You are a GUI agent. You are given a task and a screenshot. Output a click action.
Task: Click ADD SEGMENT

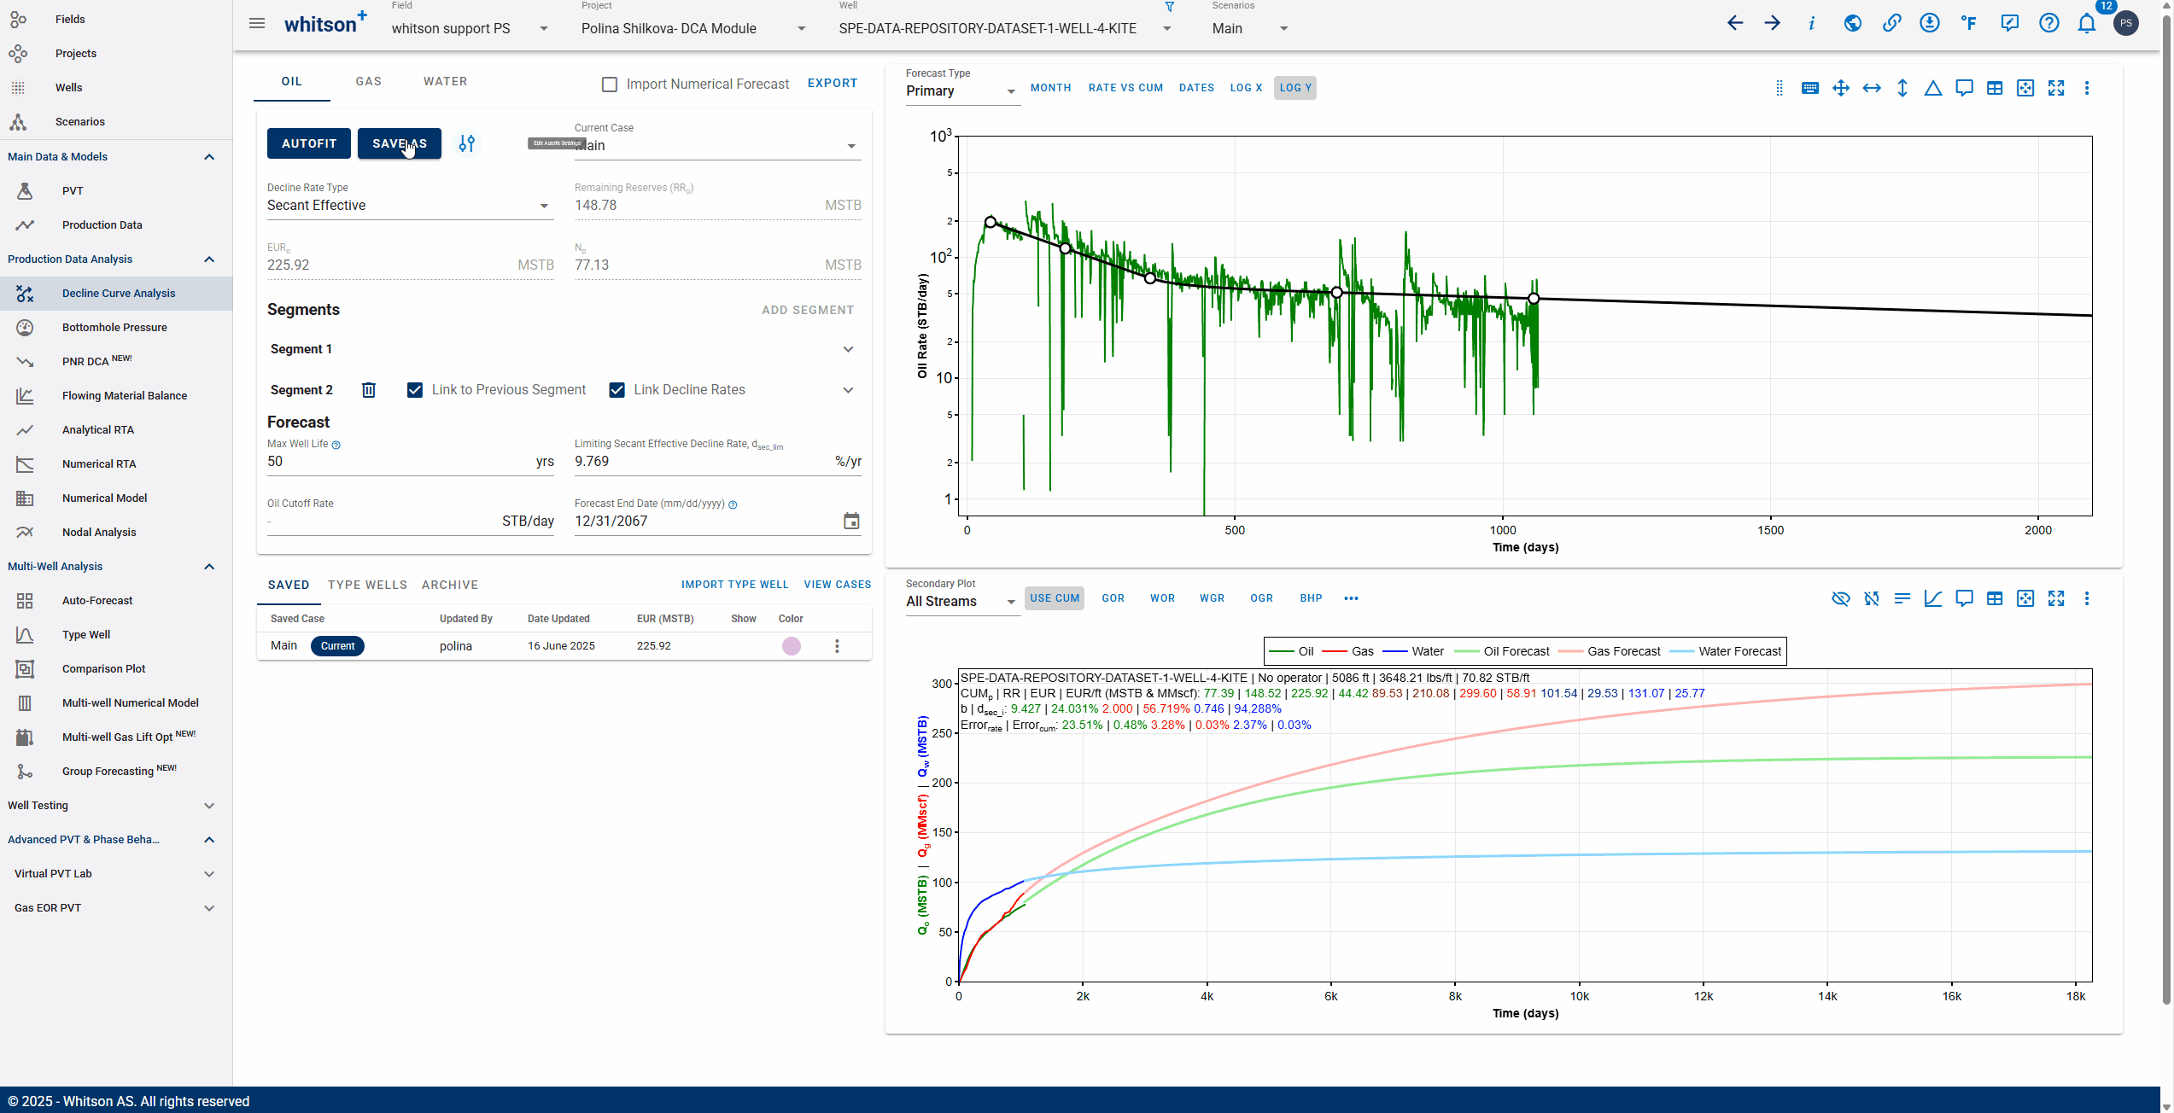[808, 311]
